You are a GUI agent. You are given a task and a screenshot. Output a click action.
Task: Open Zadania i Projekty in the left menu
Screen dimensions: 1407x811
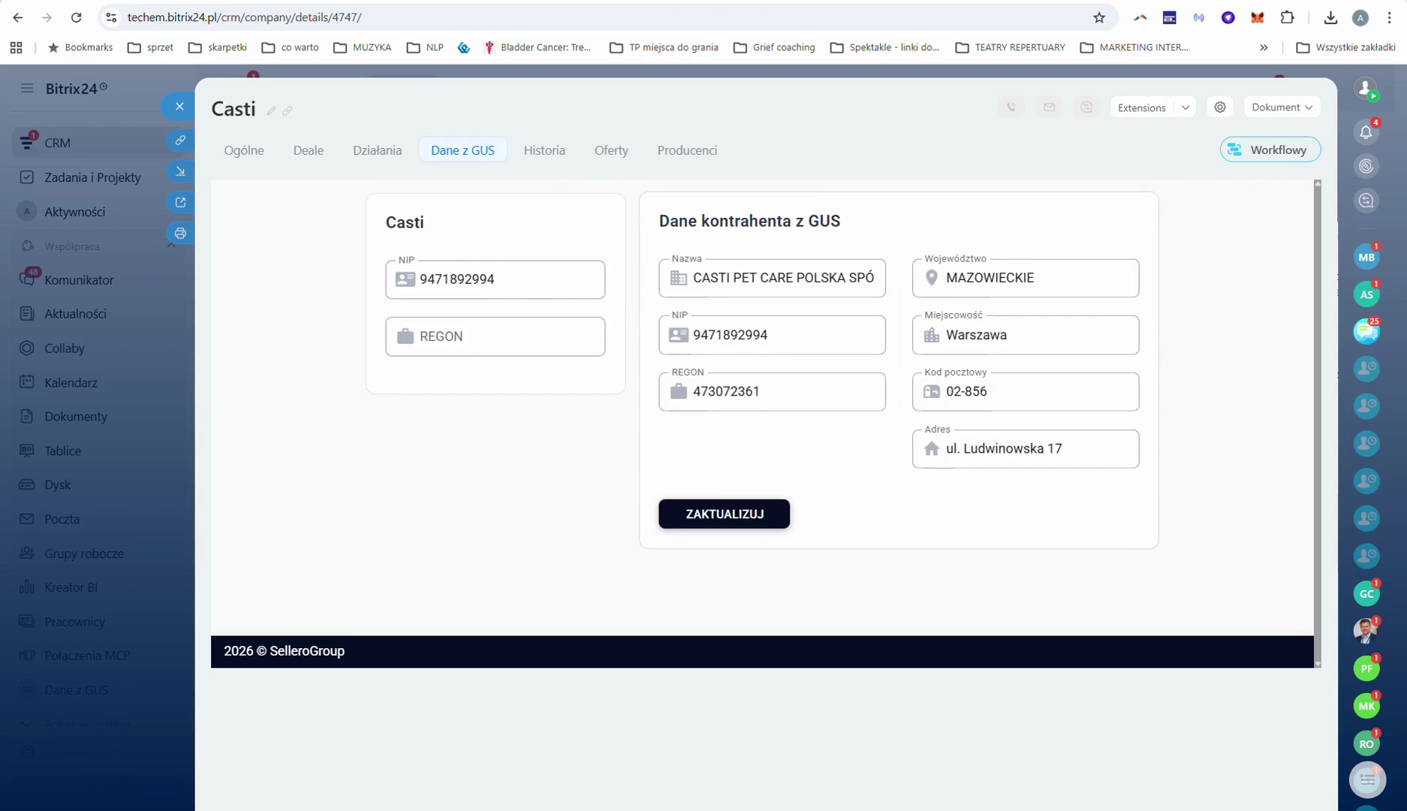click(92, 177)
